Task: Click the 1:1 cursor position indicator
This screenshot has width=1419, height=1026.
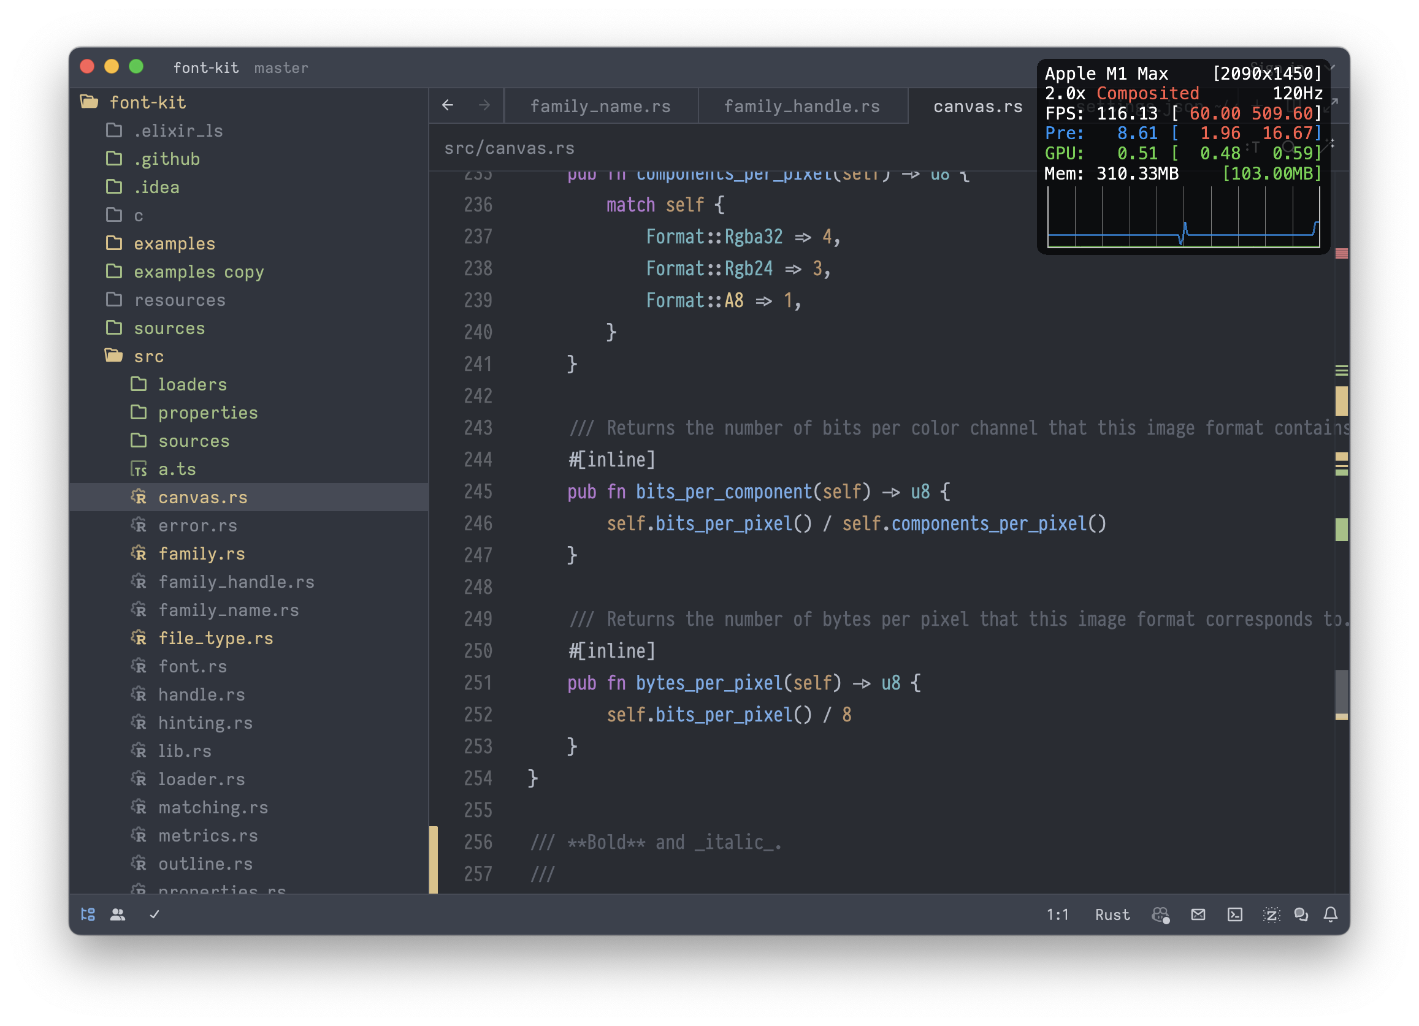Action: [1057, 914]
